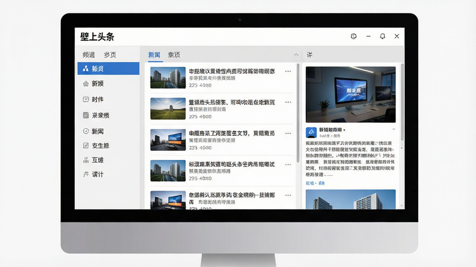Open the green field thumbnail in news list

tap(168, 108)
